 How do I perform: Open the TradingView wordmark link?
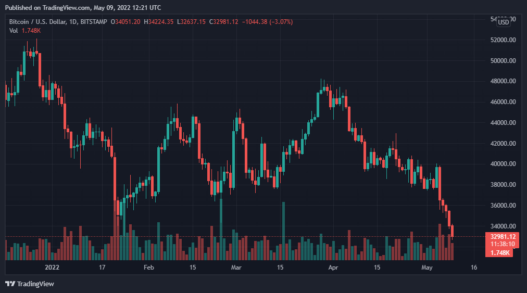tap(35, 284)
